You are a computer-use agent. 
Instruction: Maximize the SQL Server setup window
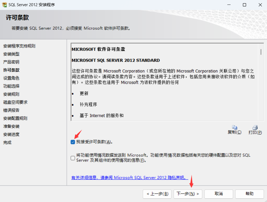pos(244,5)
